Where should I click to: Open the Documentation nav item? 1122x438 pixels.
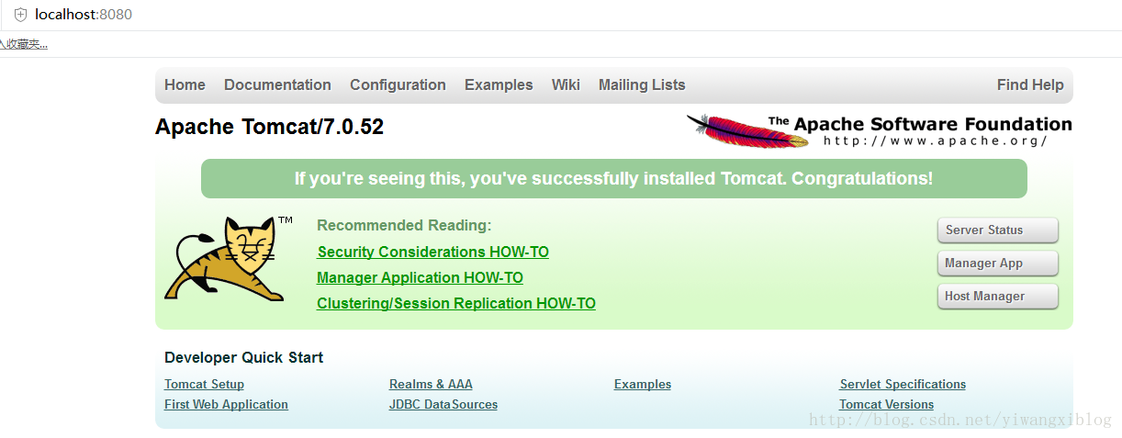pos(277,84)
